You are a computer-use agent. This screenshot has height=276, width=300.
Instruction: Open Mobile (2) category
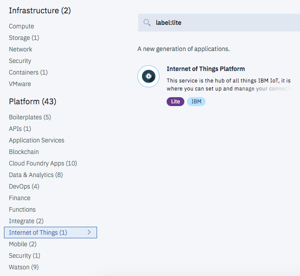(23, 244)
